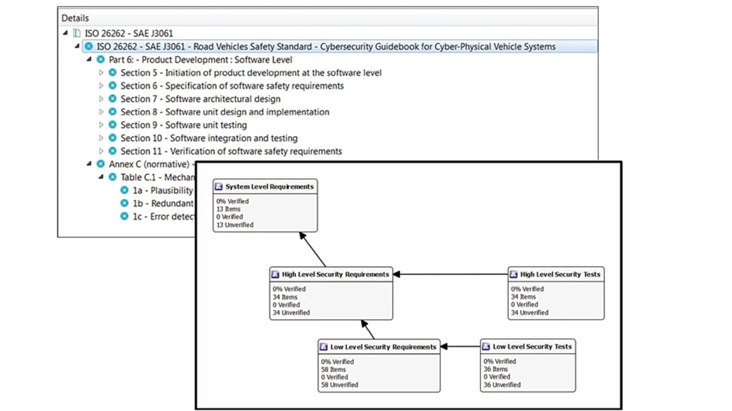Select Section 10 Software integration and testing
This screenshot has width=732, height=411.
209,138
